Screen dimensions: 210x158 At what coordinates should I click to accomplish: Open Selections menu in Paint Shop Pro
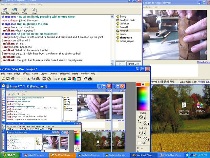coord(65,74)
